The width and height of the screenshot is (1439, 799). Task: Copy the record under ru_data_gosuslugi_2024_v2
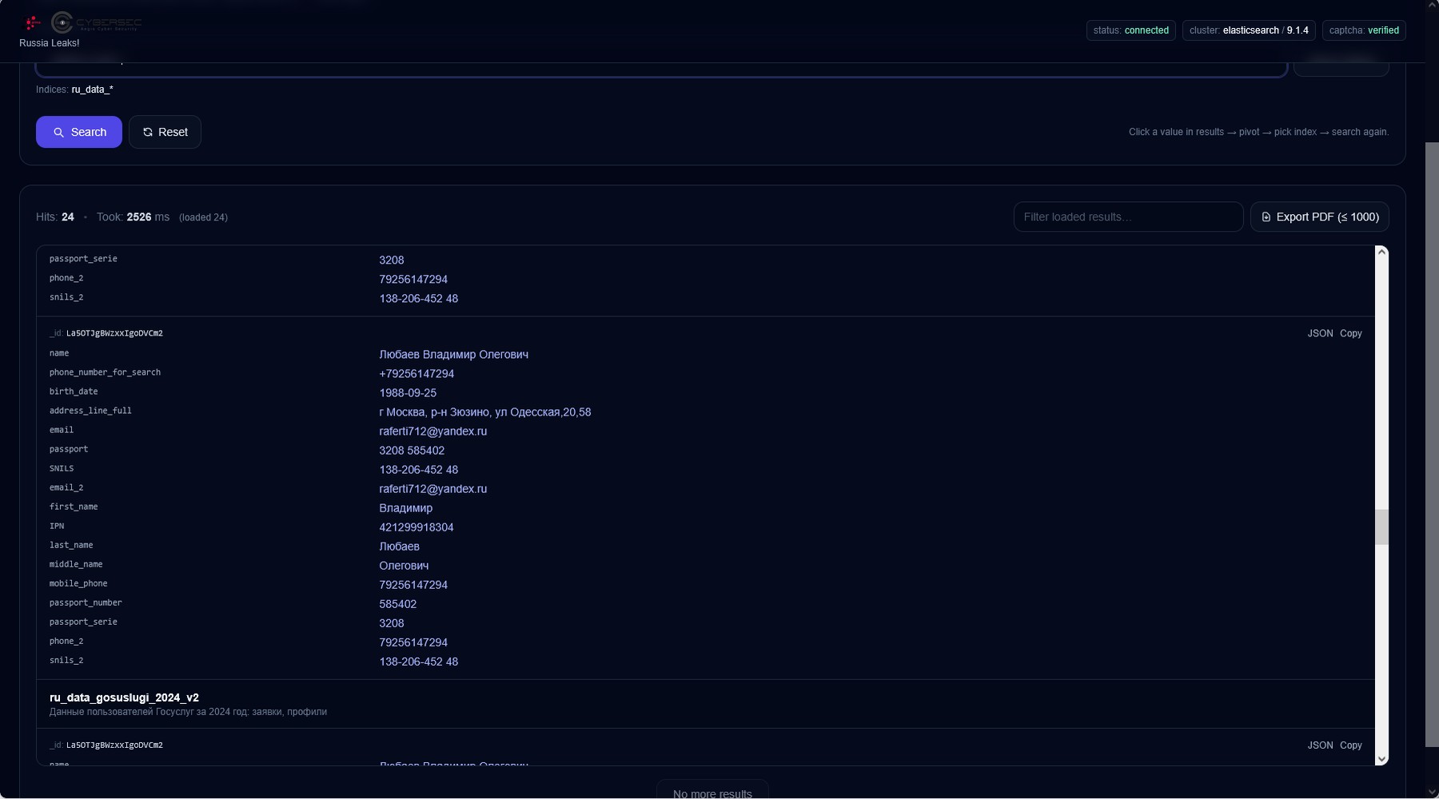tap(1350, 745)
